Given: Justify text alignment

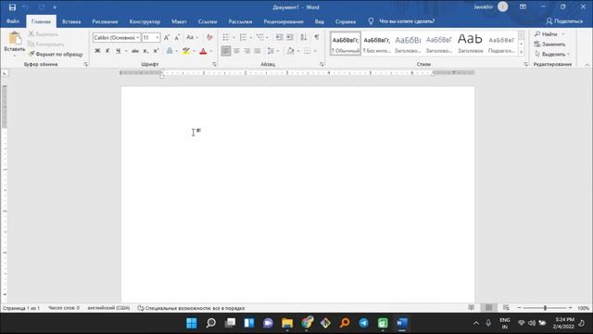Looking at the screenshot, I should point(258,51).
